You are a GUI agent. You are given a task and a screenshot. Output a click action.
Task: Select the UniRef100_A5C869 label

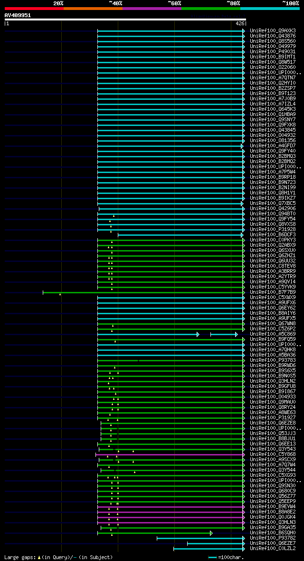coord(273,334)
